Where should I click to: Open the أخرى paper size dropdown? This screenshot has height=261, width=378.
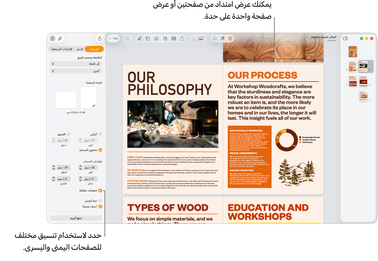(76, 71)
